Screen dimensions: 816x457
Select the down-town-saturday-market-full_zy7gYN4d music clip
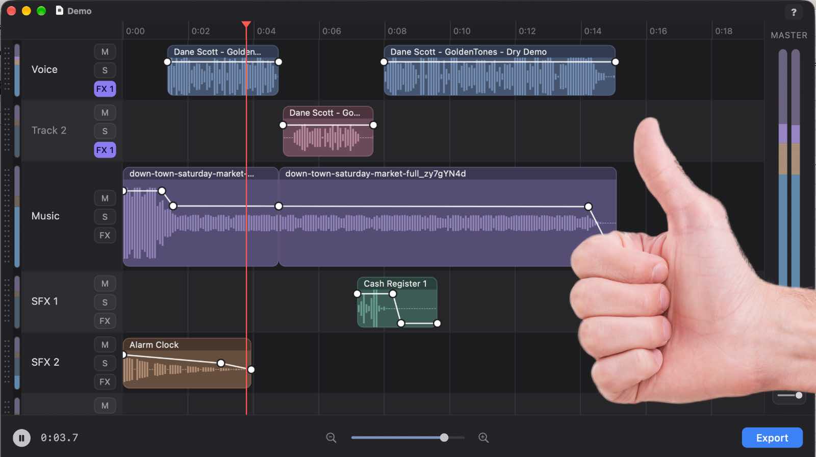(447, 217)
